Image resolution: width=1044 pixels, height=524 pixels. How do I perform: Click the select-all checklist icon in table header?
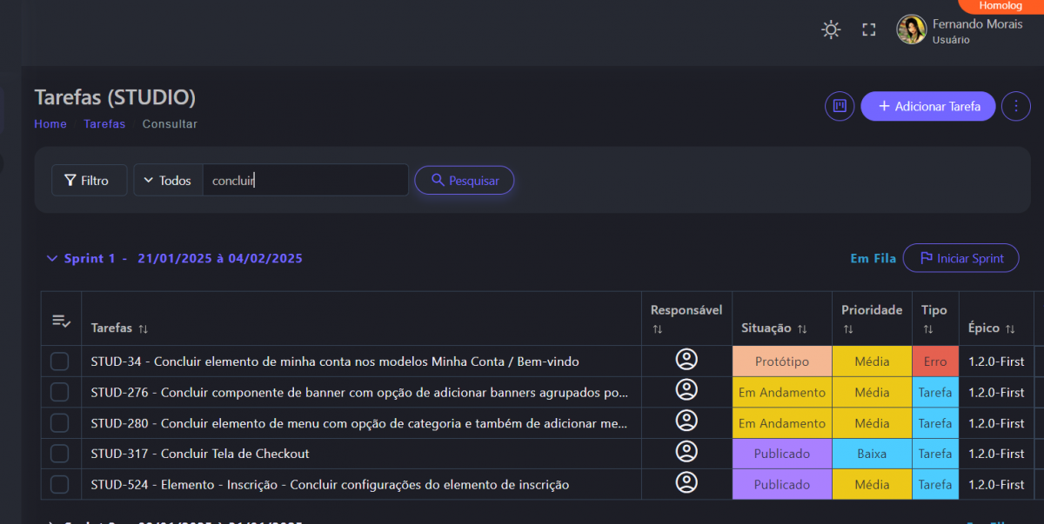61,322
